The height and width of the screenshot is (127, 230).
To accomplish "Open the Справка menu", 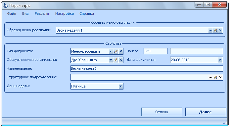I will click(x=87, y=13).
